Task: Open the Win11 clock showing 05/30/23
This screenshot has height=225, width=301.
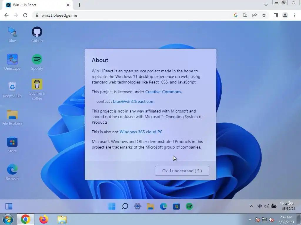Action: tap(288, 206)
